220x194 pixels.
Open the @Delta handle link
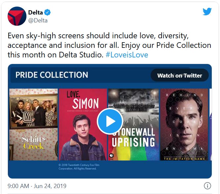click(x=38, y=20)
